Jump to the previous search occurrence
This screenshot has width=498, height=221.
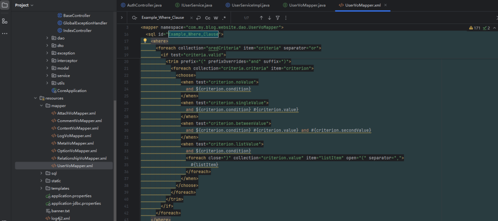(261, 18)
